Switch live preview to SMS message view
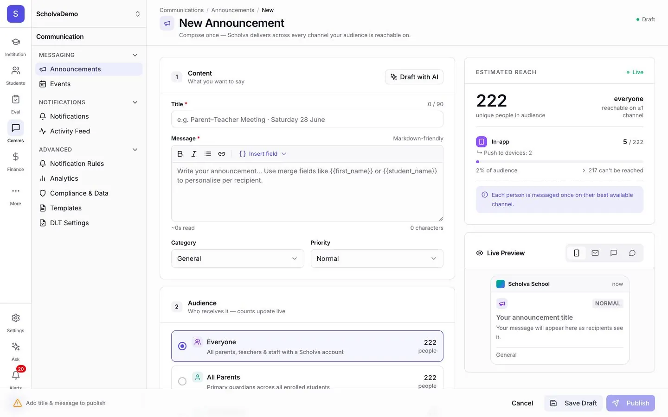Screen dimensions: 668x417 tap(614, 253)
